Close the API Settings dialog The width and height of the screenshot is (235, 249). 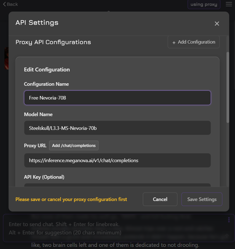[217, 24]
